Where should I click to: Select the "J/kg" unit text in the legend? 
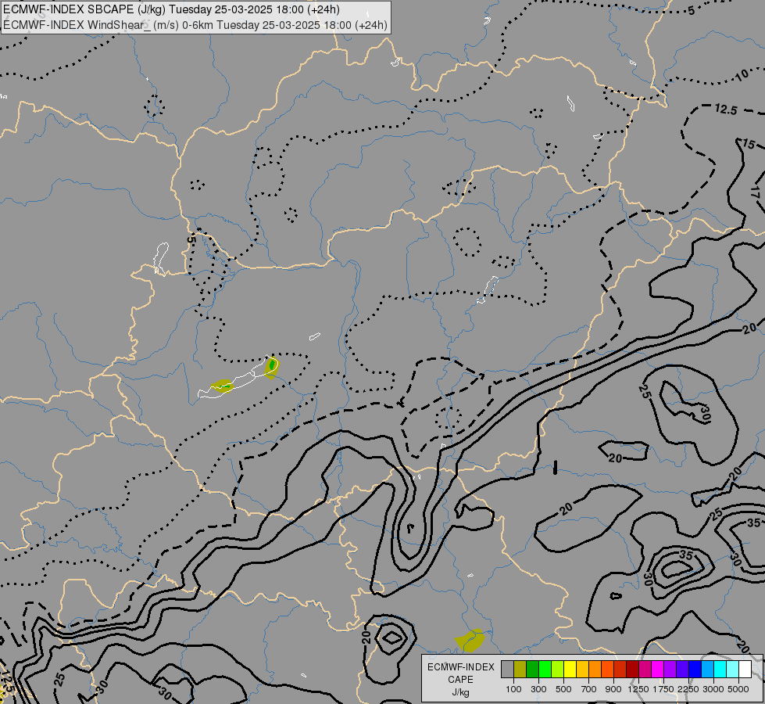coord(460,692)
